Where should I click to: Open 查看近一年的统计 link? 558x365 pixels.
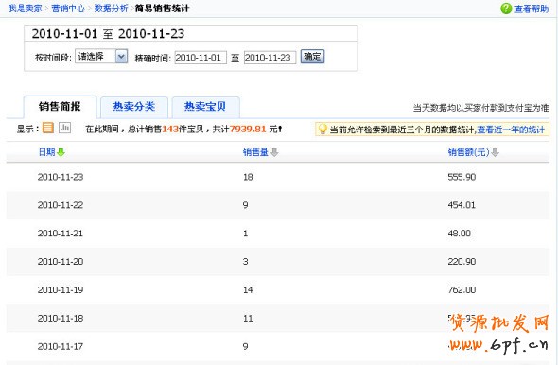coord(511,130)
